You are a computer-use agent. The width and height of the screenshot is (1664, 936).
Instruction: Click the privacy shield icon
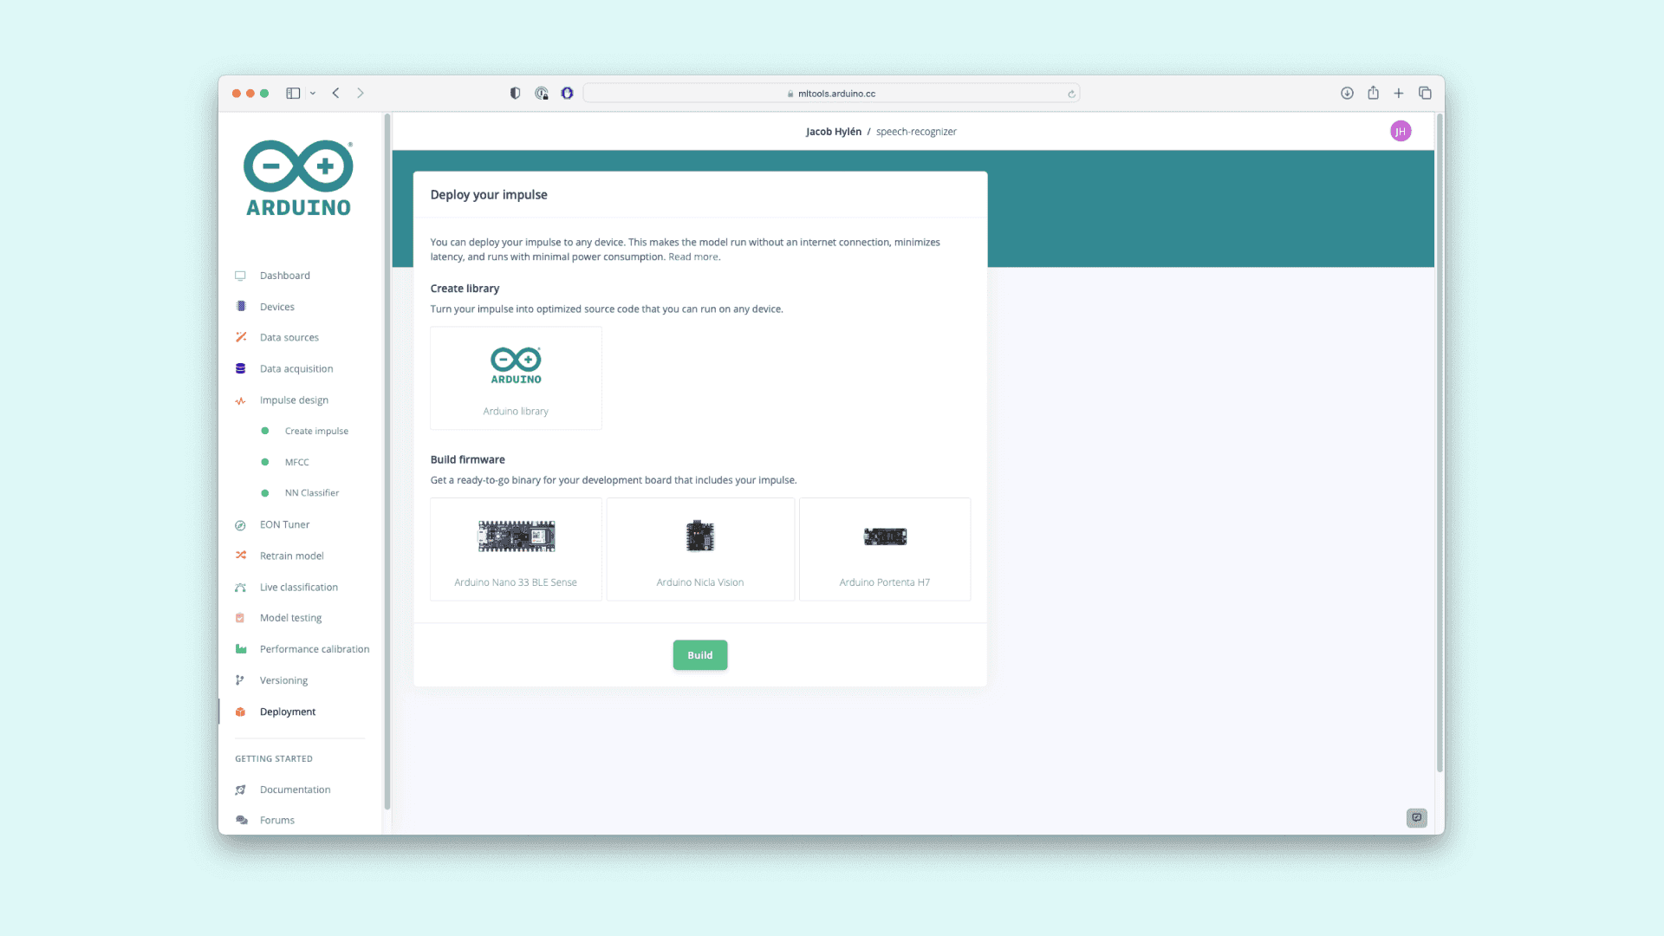click(515, 94)
